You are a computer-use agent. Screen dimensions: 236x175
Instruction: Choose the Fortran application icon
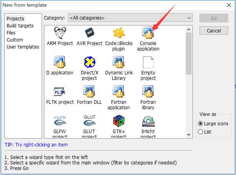click(119, 91)
